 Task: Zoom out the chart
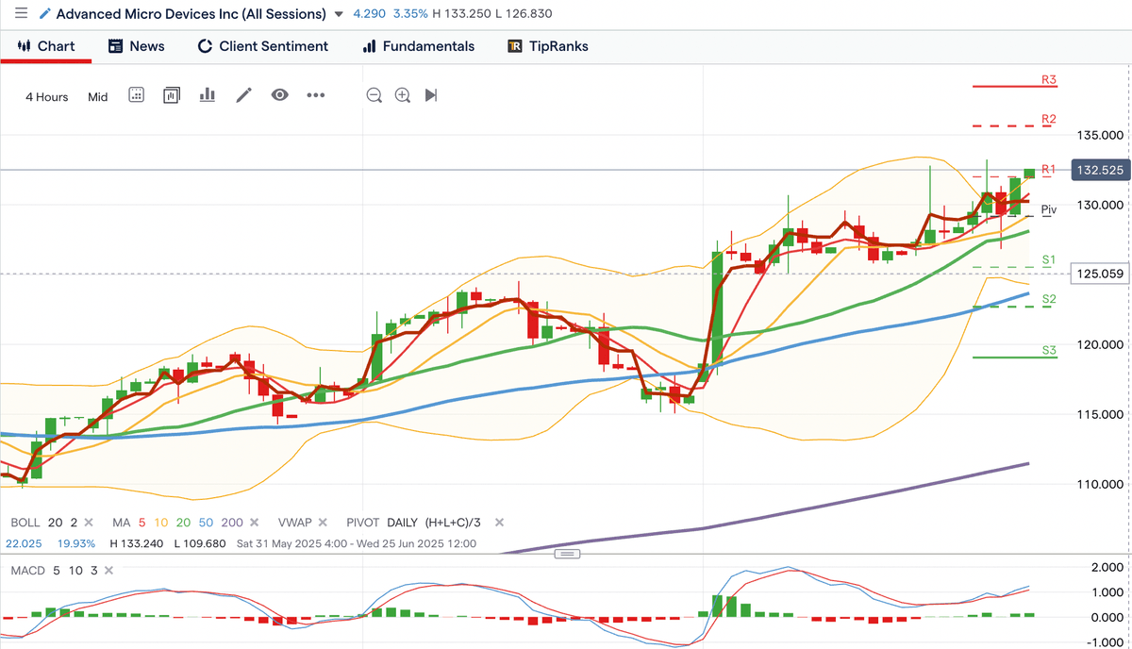[x=375, y=95]
